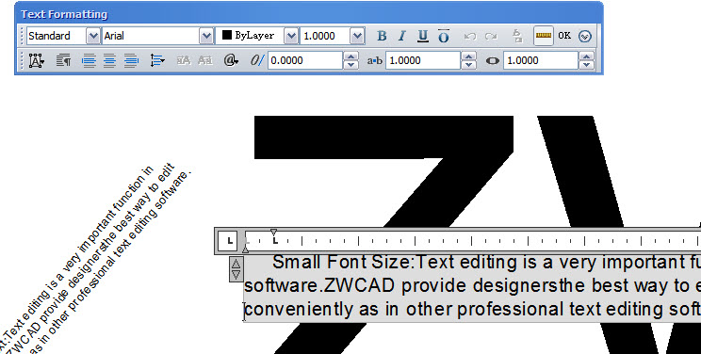Open the ByLayer color dropdown

[x=291, y=36]
